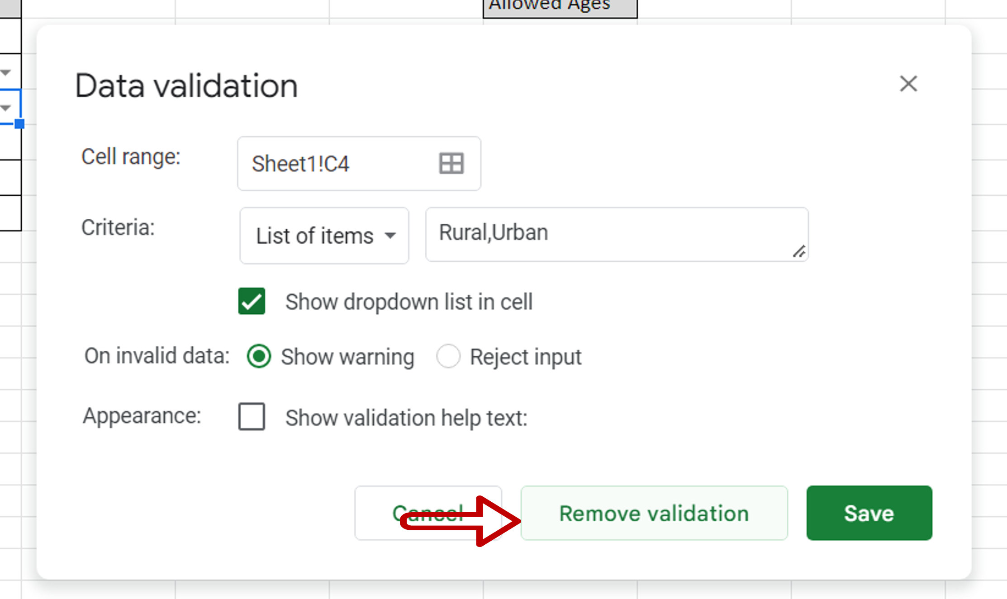The width and height of the screenshot is (1007, 599).
Task: Close the Data validation dialog with the X
Action: click(908, 84)
